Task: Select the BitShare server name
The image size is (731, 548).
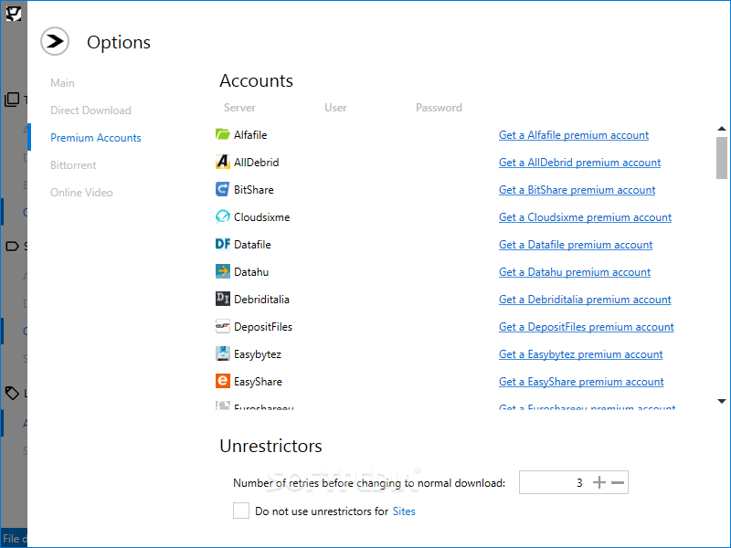Action: 254,190
